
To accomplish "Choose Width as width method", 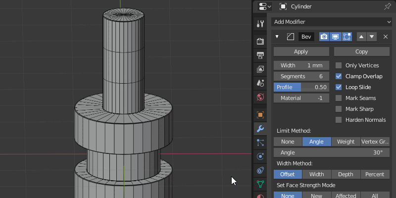I will click(x=316, y=174).
